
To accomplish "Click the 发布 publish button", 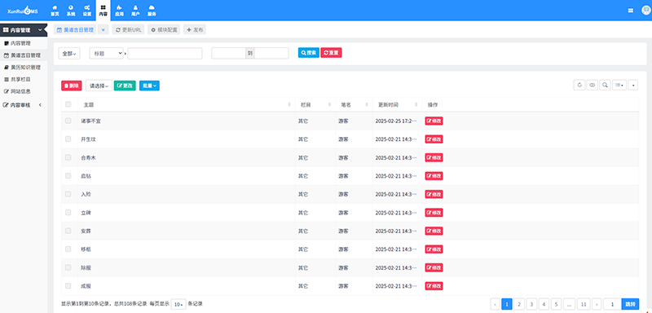I will pos(195,29).
